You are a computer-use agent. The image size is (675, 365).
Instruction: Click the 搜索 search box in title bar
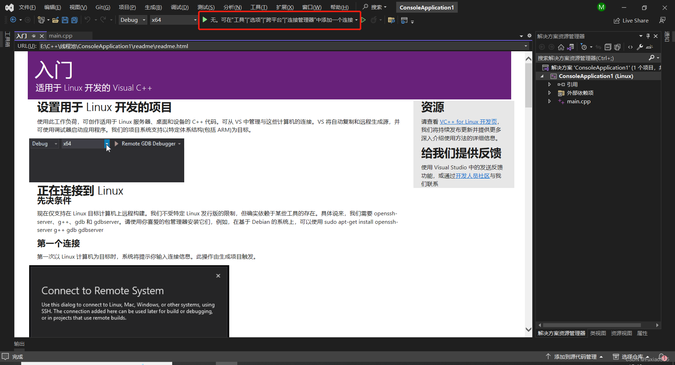(375, 7)
